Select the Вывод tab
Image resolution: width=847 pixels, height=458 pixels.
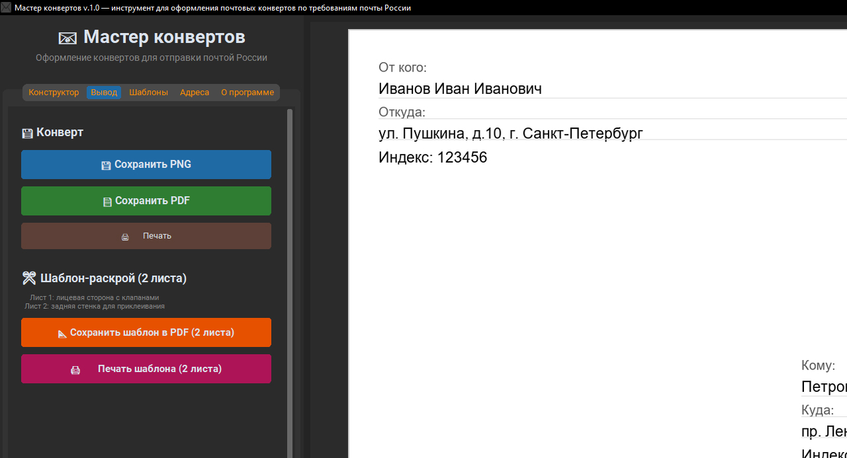pyautogui.click(x=104, y=93)
